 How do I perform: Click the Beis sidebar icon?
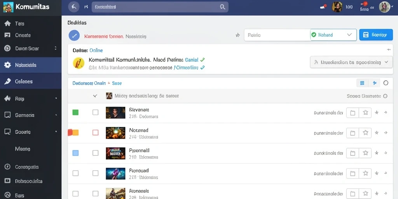8,195
